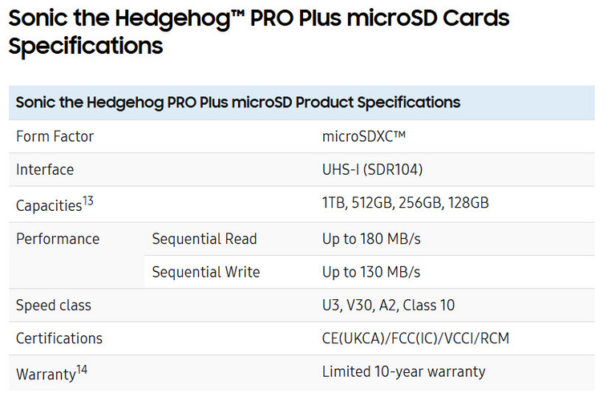Open footnote 13 next to Capacities
Image resolution: width=611 pixels, height=401 pixels.
tap(88, 200)
